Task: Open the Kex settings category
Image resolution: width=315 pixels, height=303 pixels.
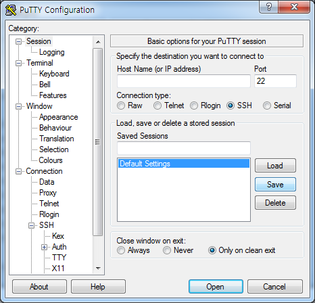Action: 58,236
